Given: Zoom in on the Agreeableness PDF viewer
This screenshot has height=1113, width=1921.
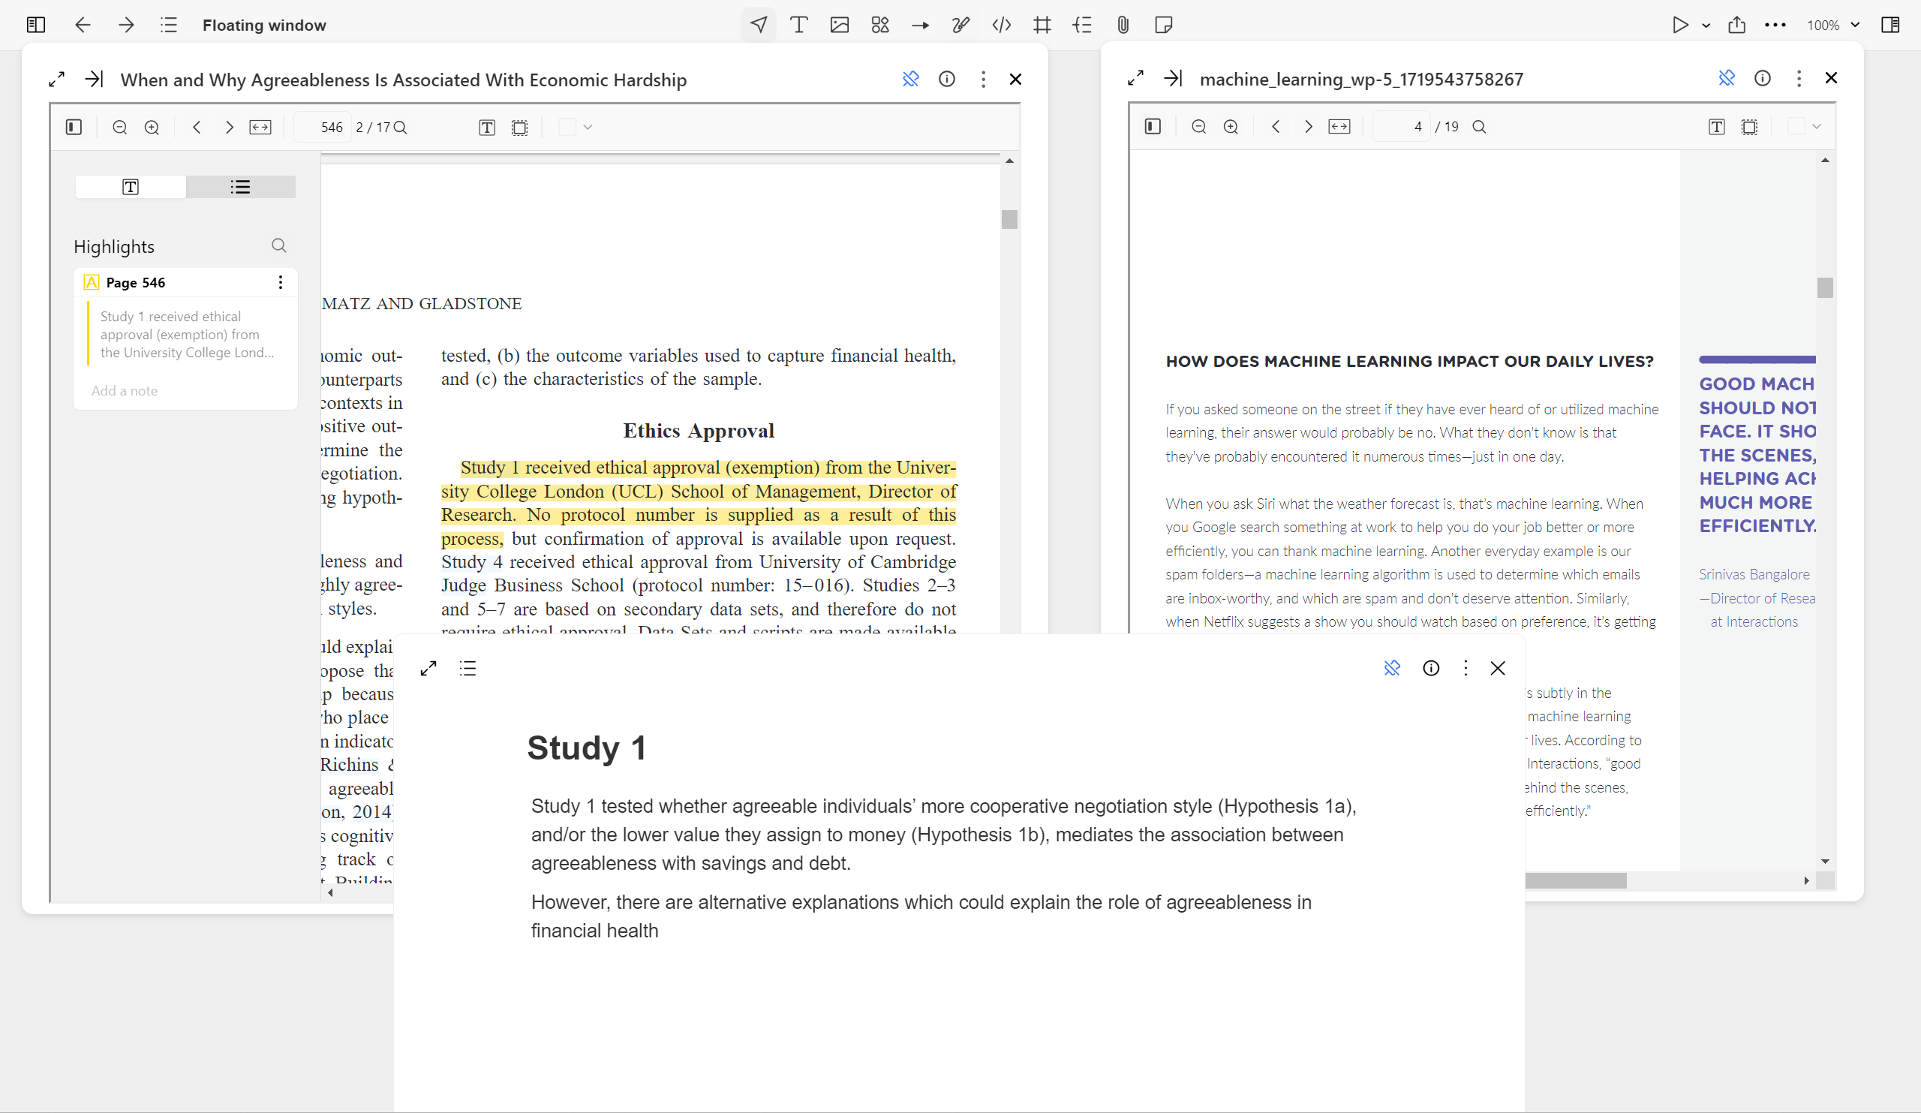Looking at the screenshot, I should pyautogui.click(x=152, y=128).
